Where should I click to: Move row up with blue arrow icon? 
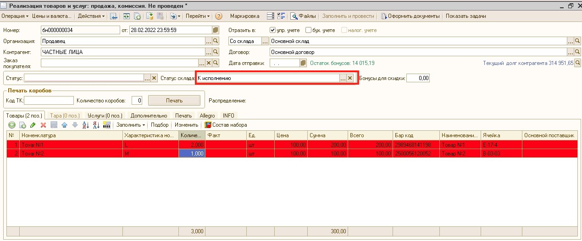tap(64, 125)
